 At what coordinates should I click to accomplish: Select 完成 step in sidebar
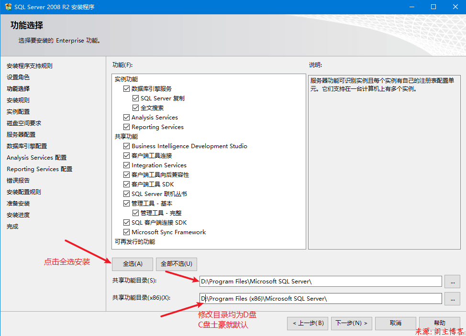point(12,227)
